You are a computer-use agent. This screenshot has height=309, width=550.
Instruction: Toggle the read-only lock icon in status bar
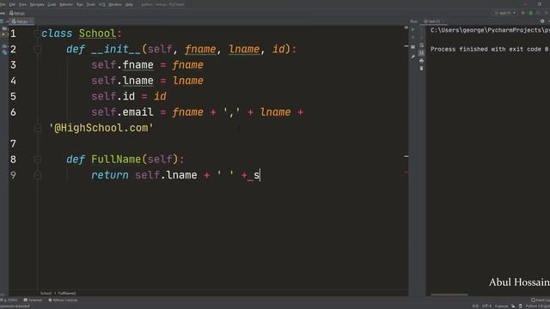coord(513,306)
